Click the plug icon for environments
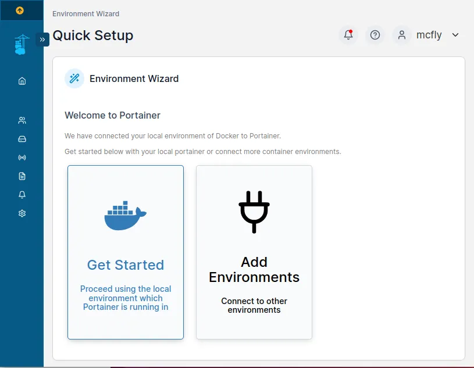 tap(254, 212)
